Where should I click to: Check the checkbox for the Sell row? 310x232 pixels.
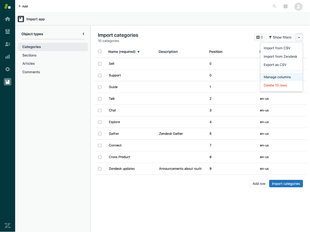point(100,64)
